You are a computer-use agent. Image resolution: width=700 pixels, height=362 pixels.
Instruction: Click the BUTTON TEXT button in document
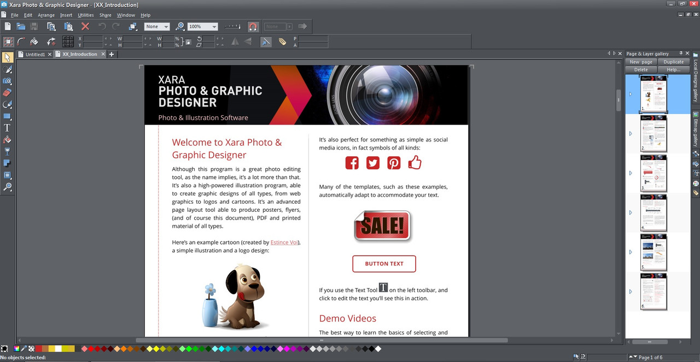384,264
